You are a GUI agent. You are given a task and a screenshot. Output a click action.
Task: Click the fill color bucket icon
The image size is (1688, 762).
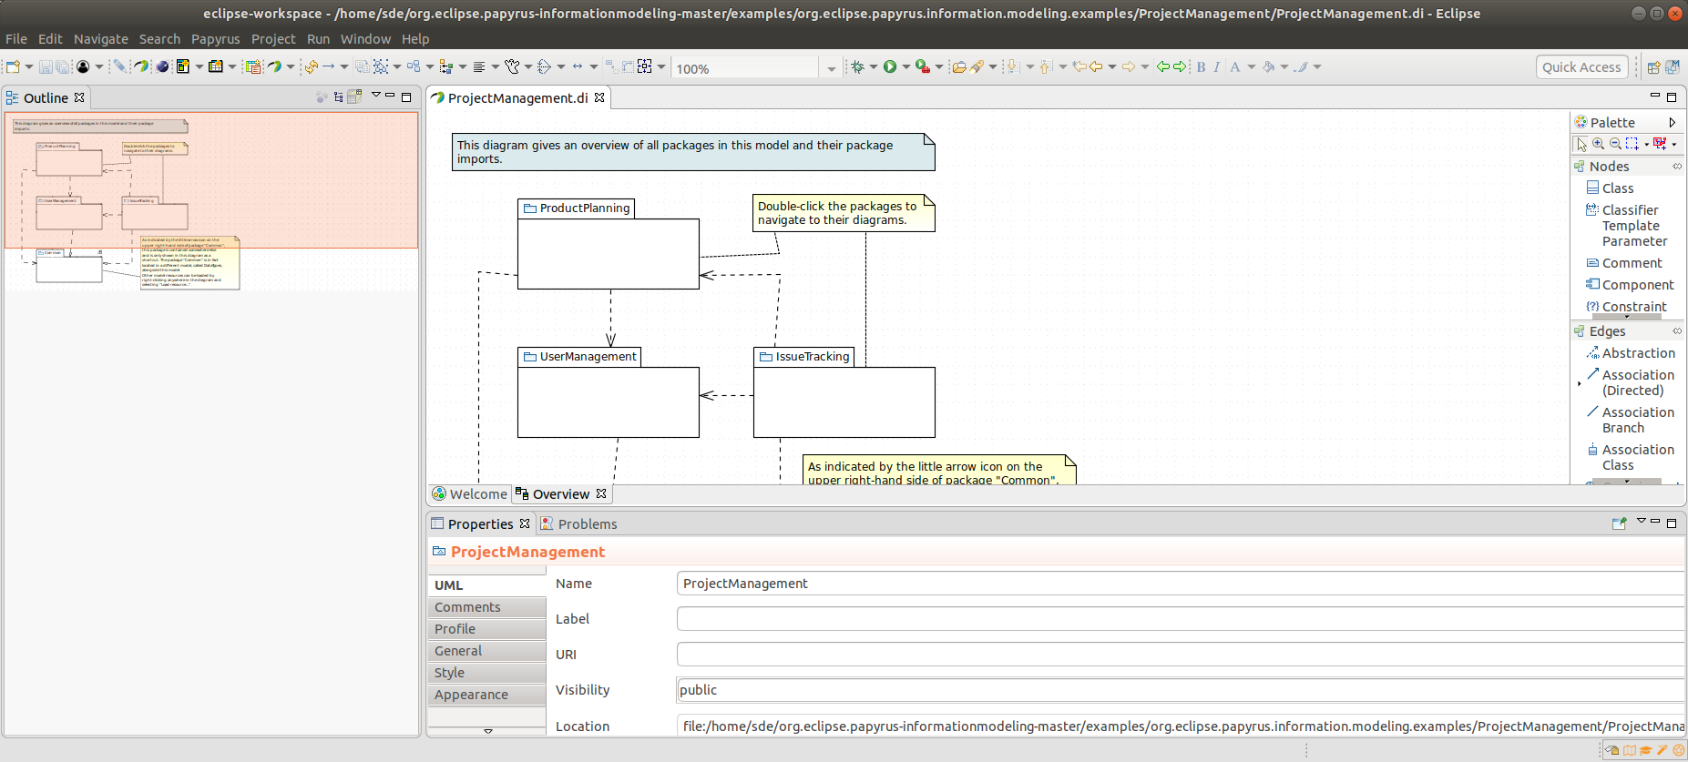click(1268, 66)
